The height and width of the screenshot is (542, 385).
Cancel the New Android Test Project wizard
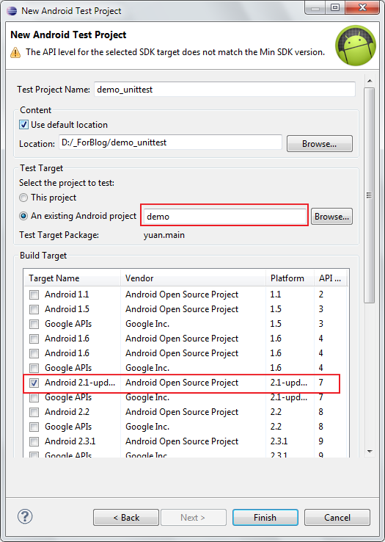[337, 518]
